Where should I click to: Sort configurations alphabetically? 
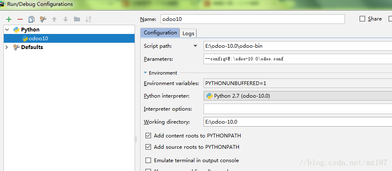[x=88, y=19]
